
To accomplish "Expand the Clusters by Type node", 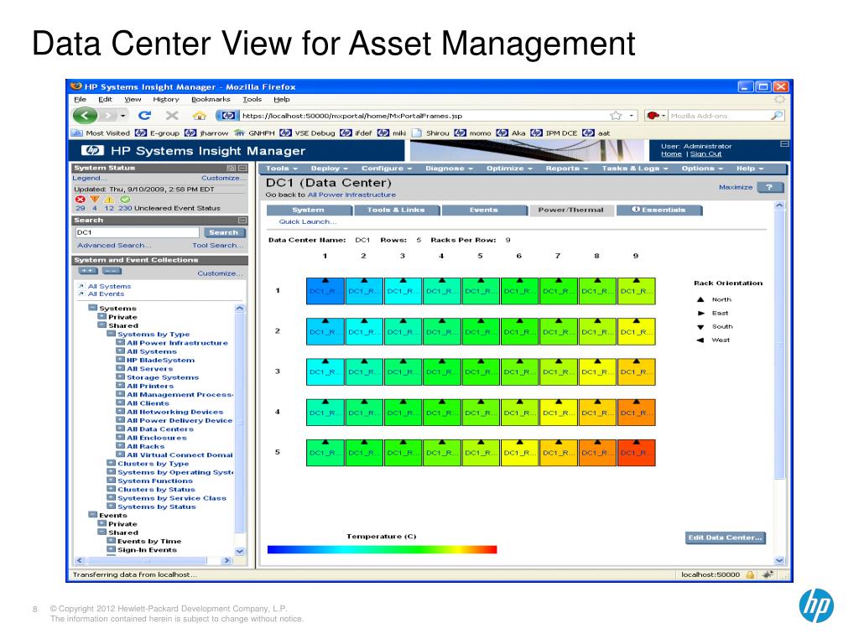I will (x=112, y=463).
